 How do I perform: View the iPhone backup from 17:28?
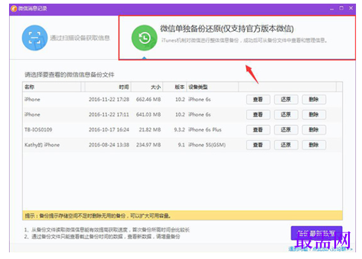point(258,100)
